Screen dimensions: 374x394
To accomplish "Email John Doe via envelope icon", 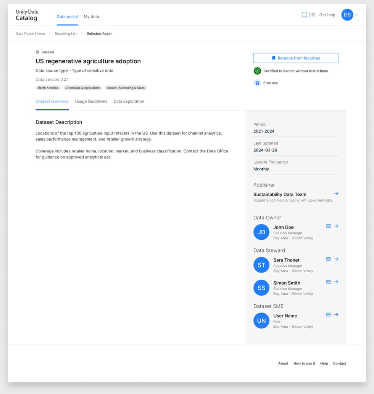I will tap(329, 226).
